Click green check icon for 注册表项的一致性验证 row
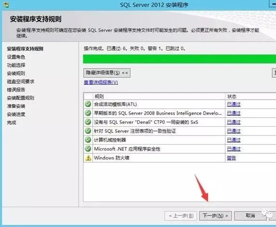276x227 pixels. click(88, 131)
